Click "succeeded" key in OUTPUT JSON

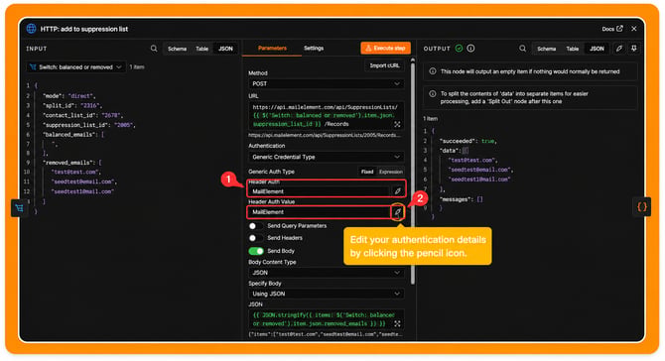click(x=458, y=141)
